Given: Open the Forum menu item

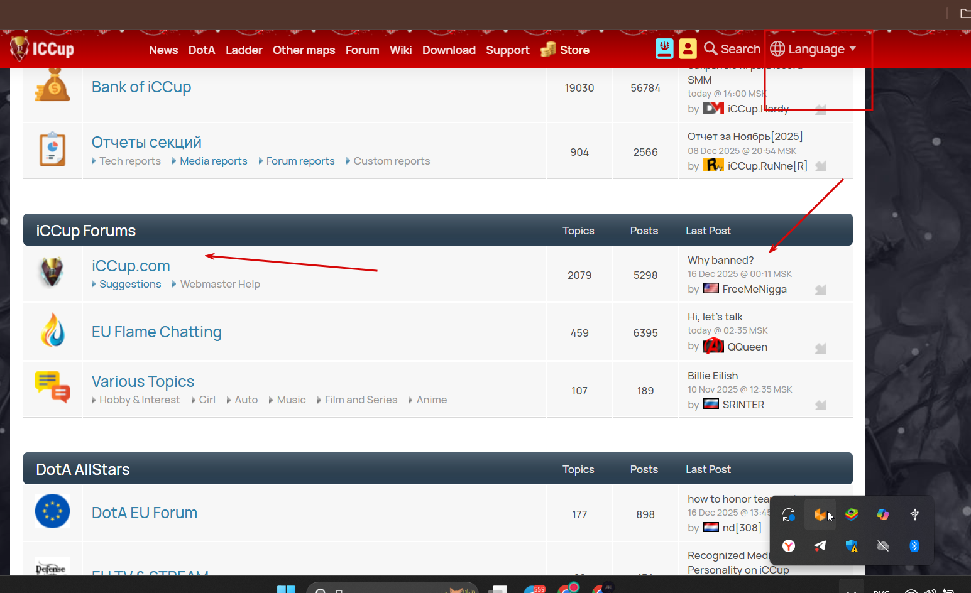Looking at the screenshot, I should click(x=362, y=50).
